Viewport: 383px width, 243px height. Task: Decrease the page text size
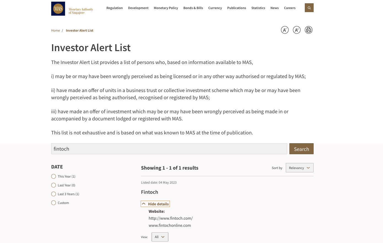tap(285, 30)
